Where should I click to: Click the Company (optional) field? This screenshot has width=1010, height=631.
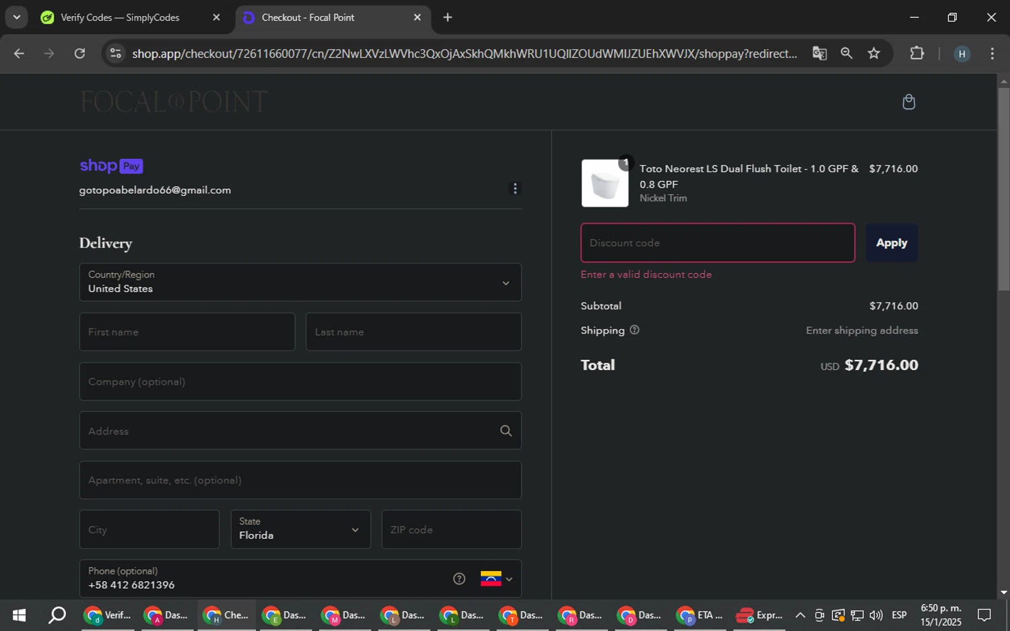click(300, 381)
